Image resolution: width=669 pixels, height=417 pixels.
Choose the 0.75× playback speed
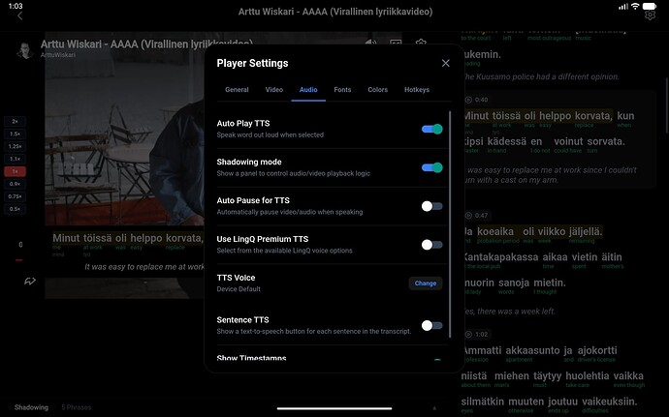(x=16, y=195)
